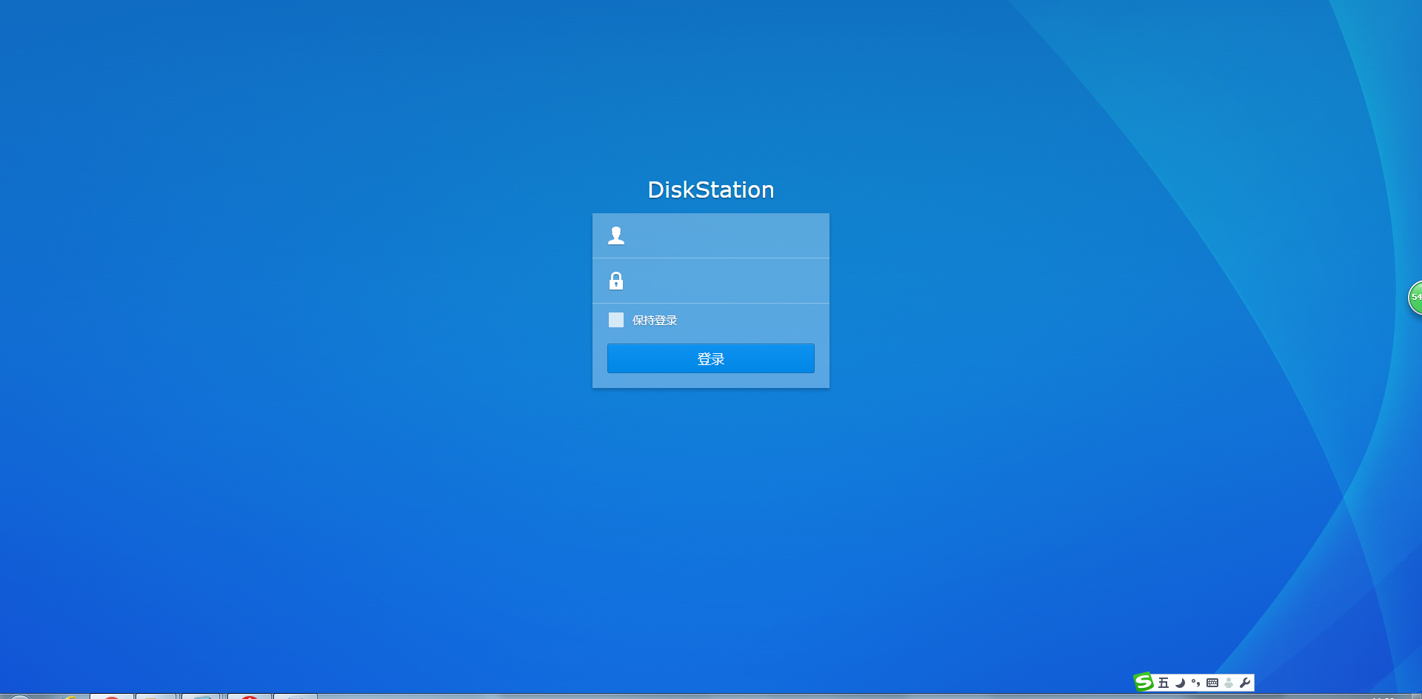Image resolution: width=1422 pixels, height=699 pixels.
Task: Click the username input field
Action: coord(711,235)
